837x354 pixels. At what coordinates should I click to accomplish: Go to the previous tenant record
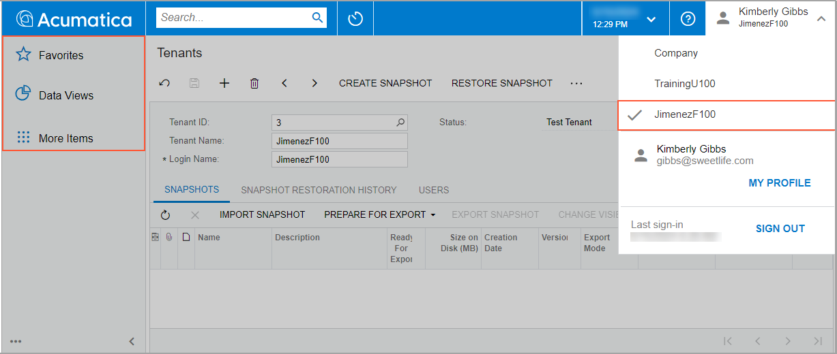[x=284, y=83]
